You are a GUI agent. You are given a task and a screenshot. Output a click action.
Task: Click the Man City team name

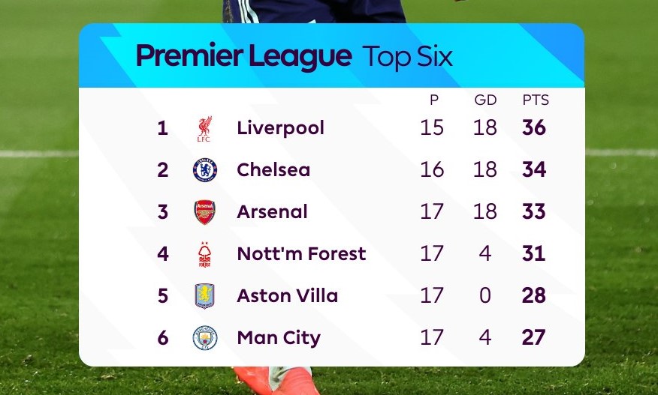279,339
